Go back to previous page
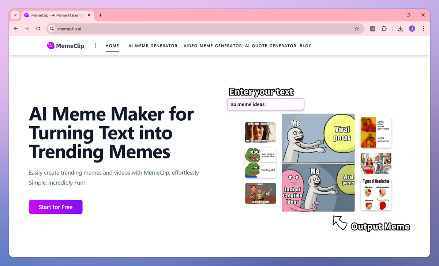Viewport: 439px width, 266px height. click(16, 29)
